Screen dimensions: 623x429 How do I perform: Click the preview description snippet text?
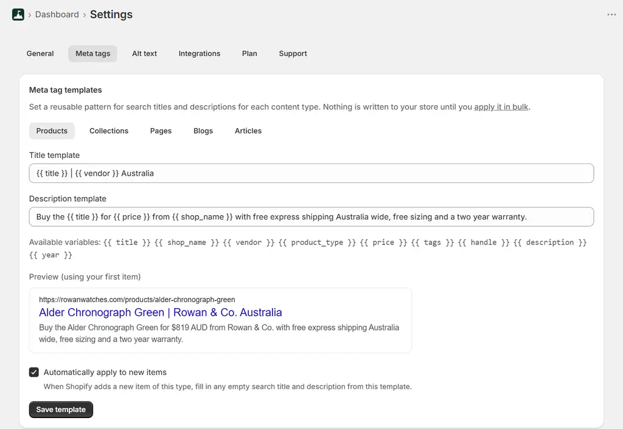(219, 334)
